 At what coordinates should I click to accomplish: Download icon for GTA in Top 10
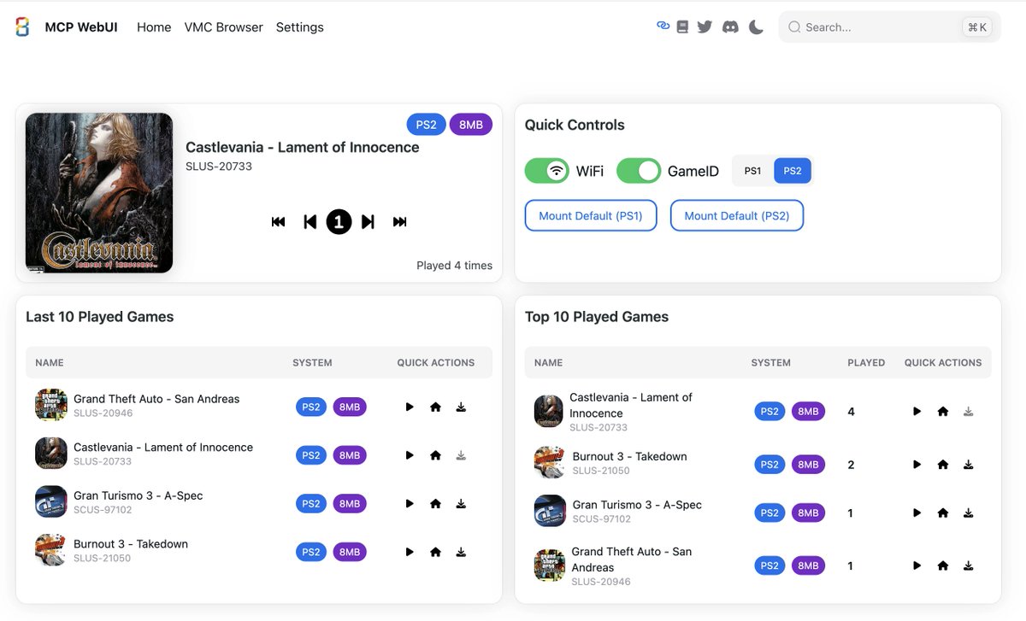click(x=969, y=565)
